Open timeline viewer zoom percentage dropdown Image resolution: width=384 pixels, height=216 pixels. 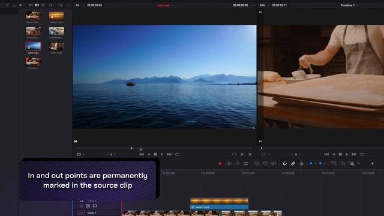pyautogui.click(x=264, y=5)
